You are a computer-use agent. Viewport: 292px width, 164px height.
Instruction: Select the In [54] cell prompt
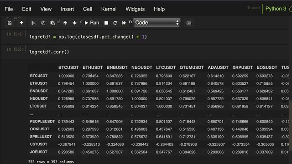15,34
